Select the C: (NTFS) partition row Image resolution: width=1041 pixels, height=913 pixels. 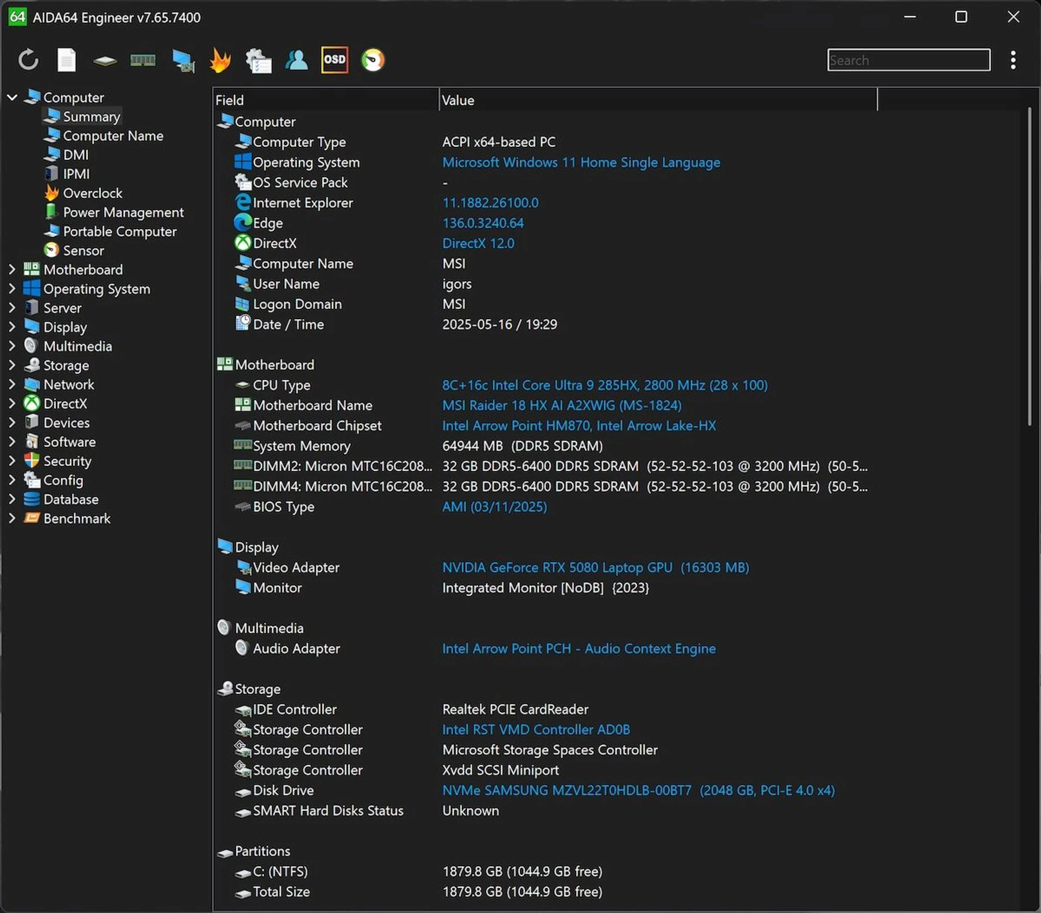(x=545, y=871)
